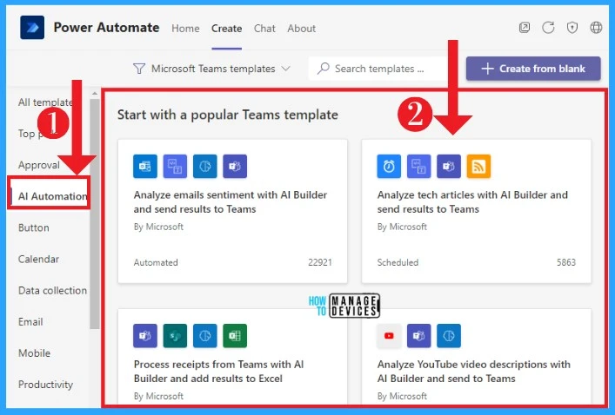This screenshot has height=415, width=615.
Task: Open Analyze emails sentiment template title
Action: (231, 201)
